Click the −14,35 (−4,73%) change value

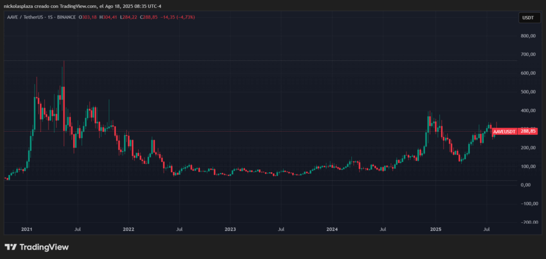[x=180, y=18]
